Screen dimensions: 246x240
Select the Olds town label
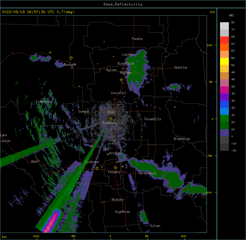111,112
